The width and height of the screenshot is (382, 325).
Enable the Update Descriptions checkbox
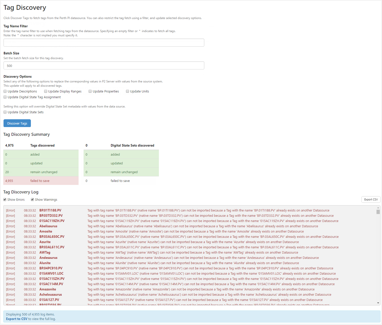point(5,91)
